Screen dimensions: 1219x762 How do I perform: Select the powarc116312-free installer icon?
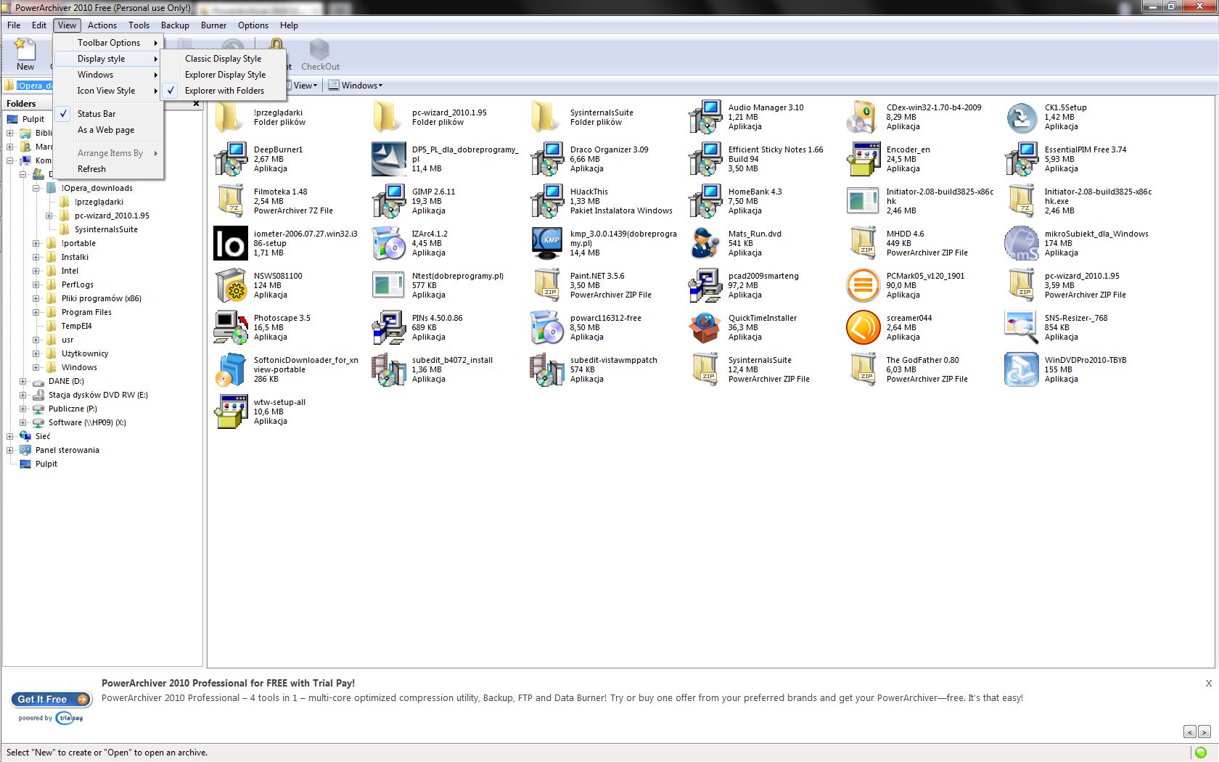pos(547,327)
